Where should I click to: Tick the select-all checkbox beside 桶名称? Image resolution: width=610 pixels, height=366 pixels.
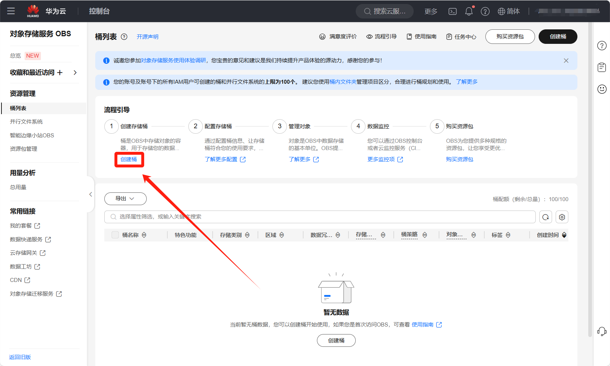click(x=115, y=235)
